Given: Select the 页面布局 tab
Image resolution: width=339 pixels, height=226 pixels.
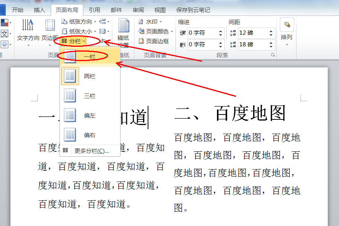Looking at the screenshot, I should tap(67, 10).
